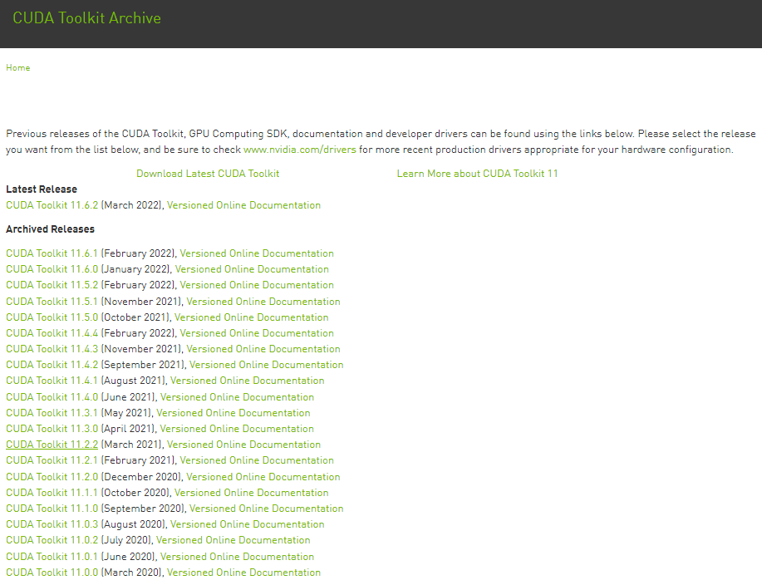Open documentation for May 2021 release
Viewport: 762px width, 580px height.
[234, 413]
